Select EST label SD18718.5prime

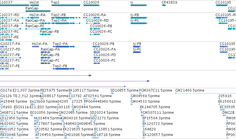(106, 135)
